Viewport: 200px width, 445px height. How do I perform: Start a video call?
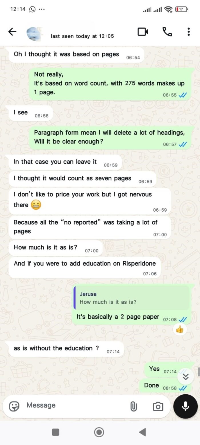click(x=143, y=32)
